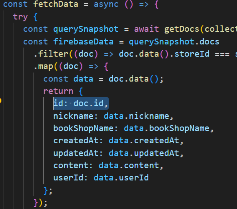Viewport: 237px width, 209px height.
Task: Click the .map method call
Action: (x=44, y=67)
